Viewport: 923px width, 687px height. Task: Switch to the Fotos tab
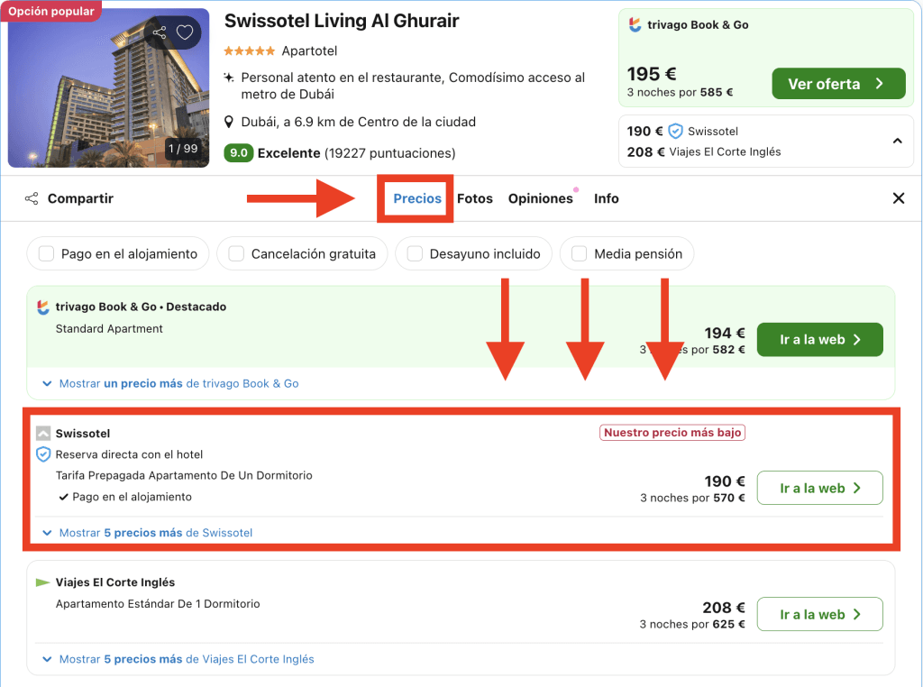[x=474, y=198]
